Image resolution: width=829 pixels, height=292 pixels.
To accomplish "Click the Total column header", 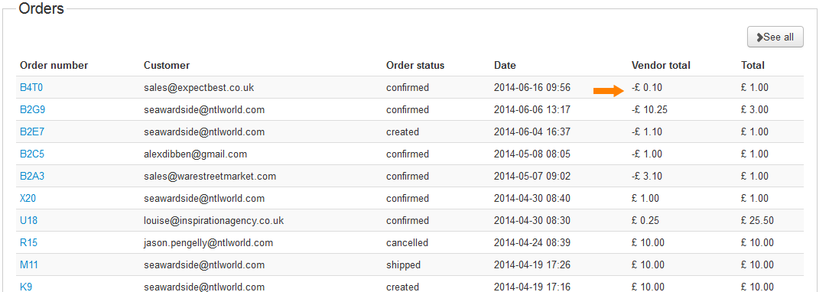I will (x=753, y=66).
